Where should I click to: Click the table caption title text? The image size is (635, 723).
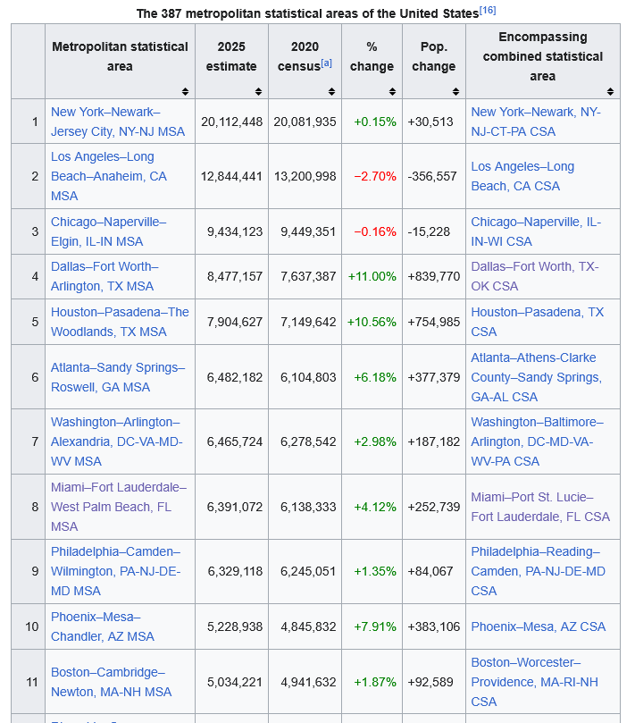307,13
